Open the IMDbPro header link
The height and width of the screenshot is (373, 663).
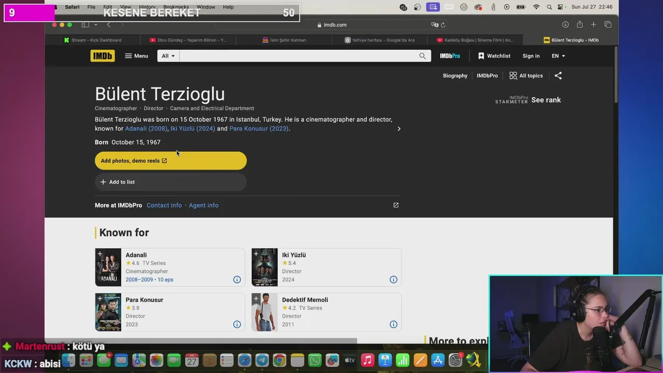(x=450, y=56)
